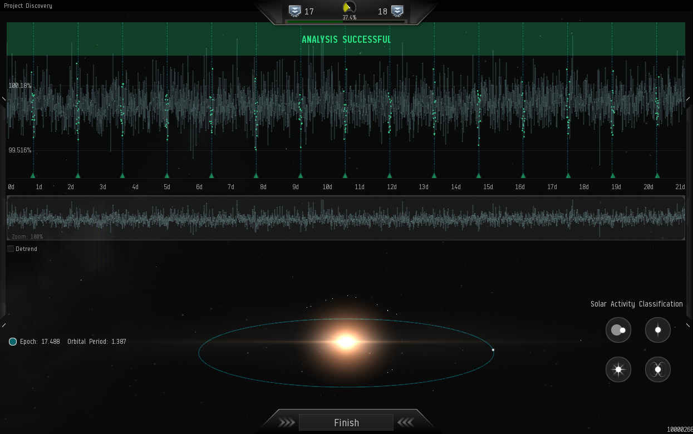This screenshot has width=693, height=434.
Task: Select the Analysis Successful banner
Action: coord(346,39)
